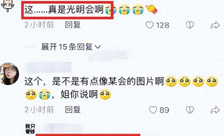Click the 128 like count
Viewport: 224px width, 136px height.
coord(163,25)
